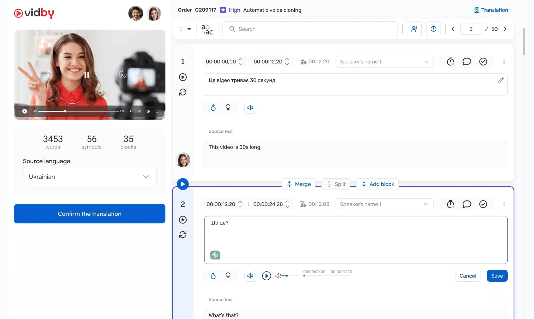Decrease block 2 end time

tap(287, 206)
